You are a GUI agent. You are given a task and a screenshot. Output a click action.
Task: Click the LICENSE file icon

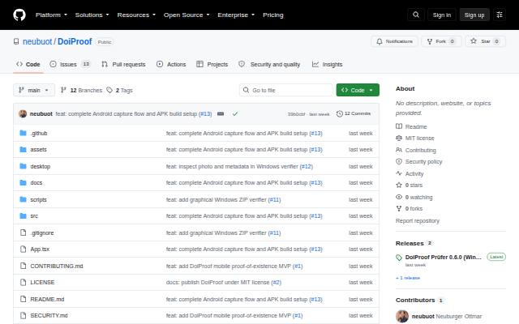(x=23, y=283)
